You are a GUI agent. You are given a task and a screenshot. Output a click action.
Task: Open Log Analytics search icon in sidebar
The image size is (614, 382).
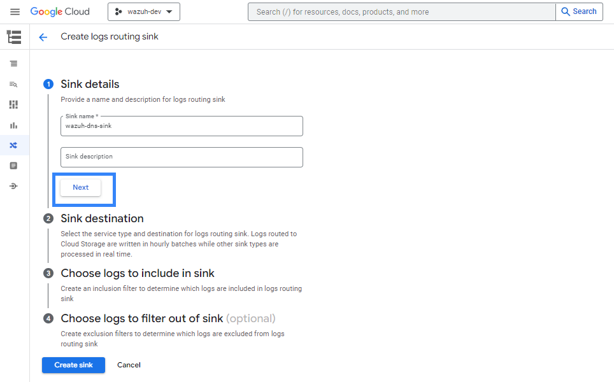14,84
